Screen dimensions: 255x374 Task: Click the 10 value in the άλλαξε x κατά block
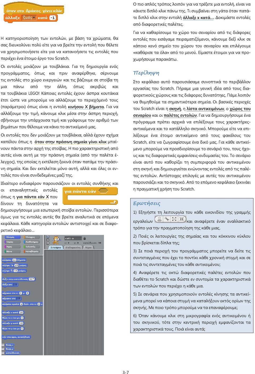click(x=21, y=312)
